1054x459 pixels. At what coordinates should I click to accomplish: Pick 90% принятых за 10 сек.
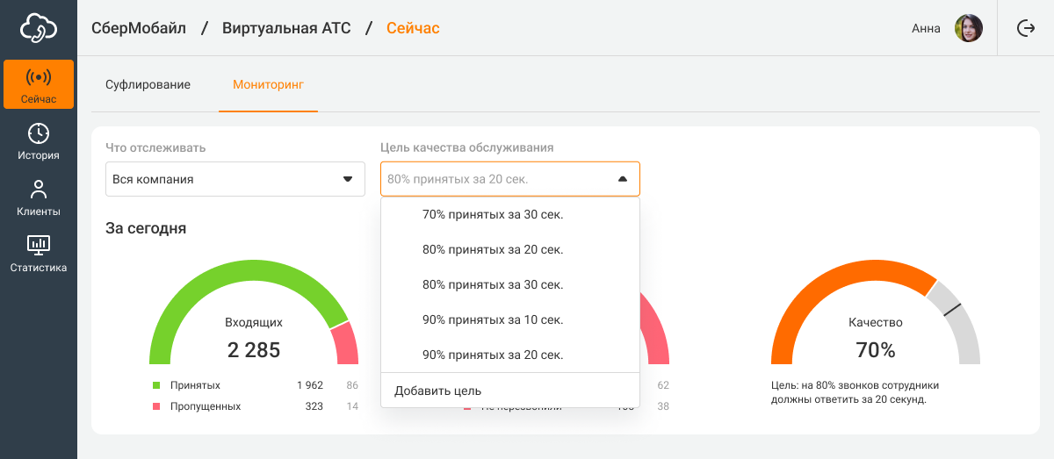[492, 319]
